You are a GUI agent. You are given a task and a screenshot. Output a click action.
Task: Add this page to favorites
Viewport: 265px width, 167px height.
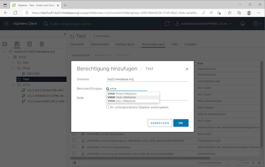pos(219,13)
